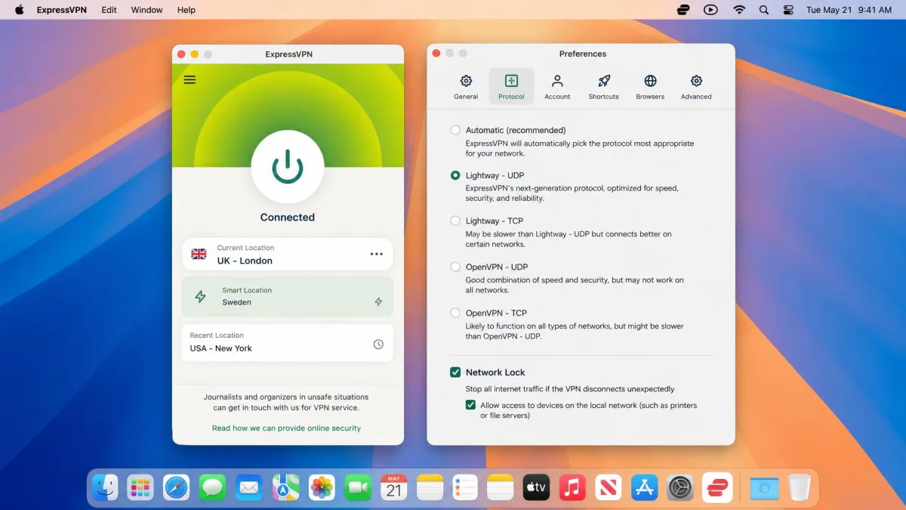
Task: Open the Help menu
Action: click(186, 10)
